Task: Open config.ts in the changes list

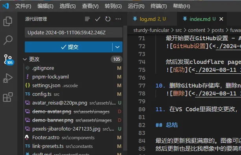Action: 73,94
